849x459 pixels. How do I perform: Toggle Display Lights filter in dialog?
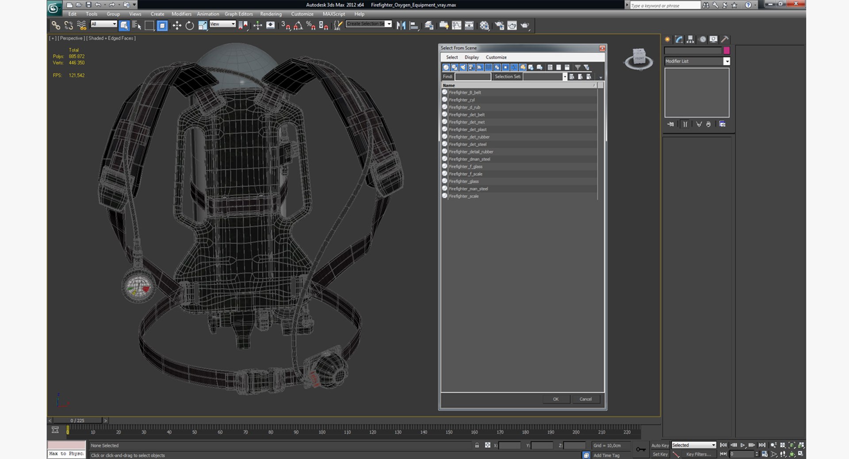pyautogui.click(x=463, y=67)
